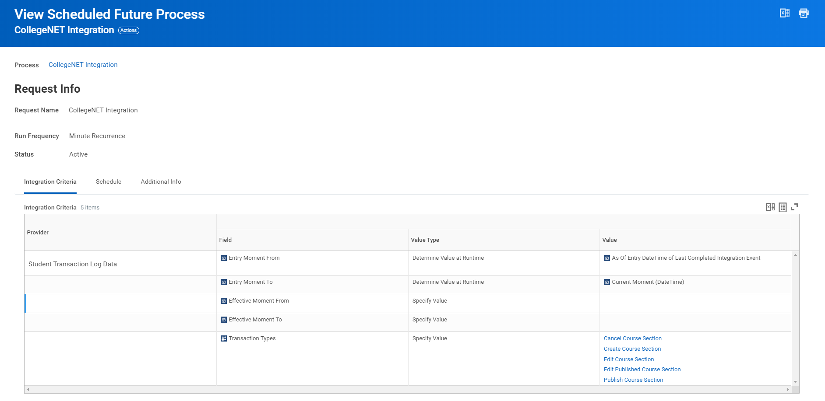Select the Transaction Types field text
825x401 pixels.
tap(252, 338)
